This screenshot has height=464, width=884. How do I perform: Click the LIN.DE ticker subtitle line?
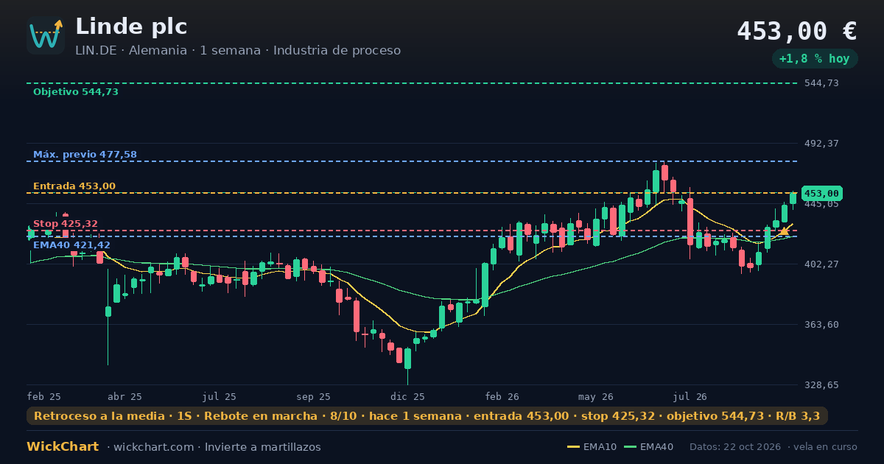[x=238, y=51]
